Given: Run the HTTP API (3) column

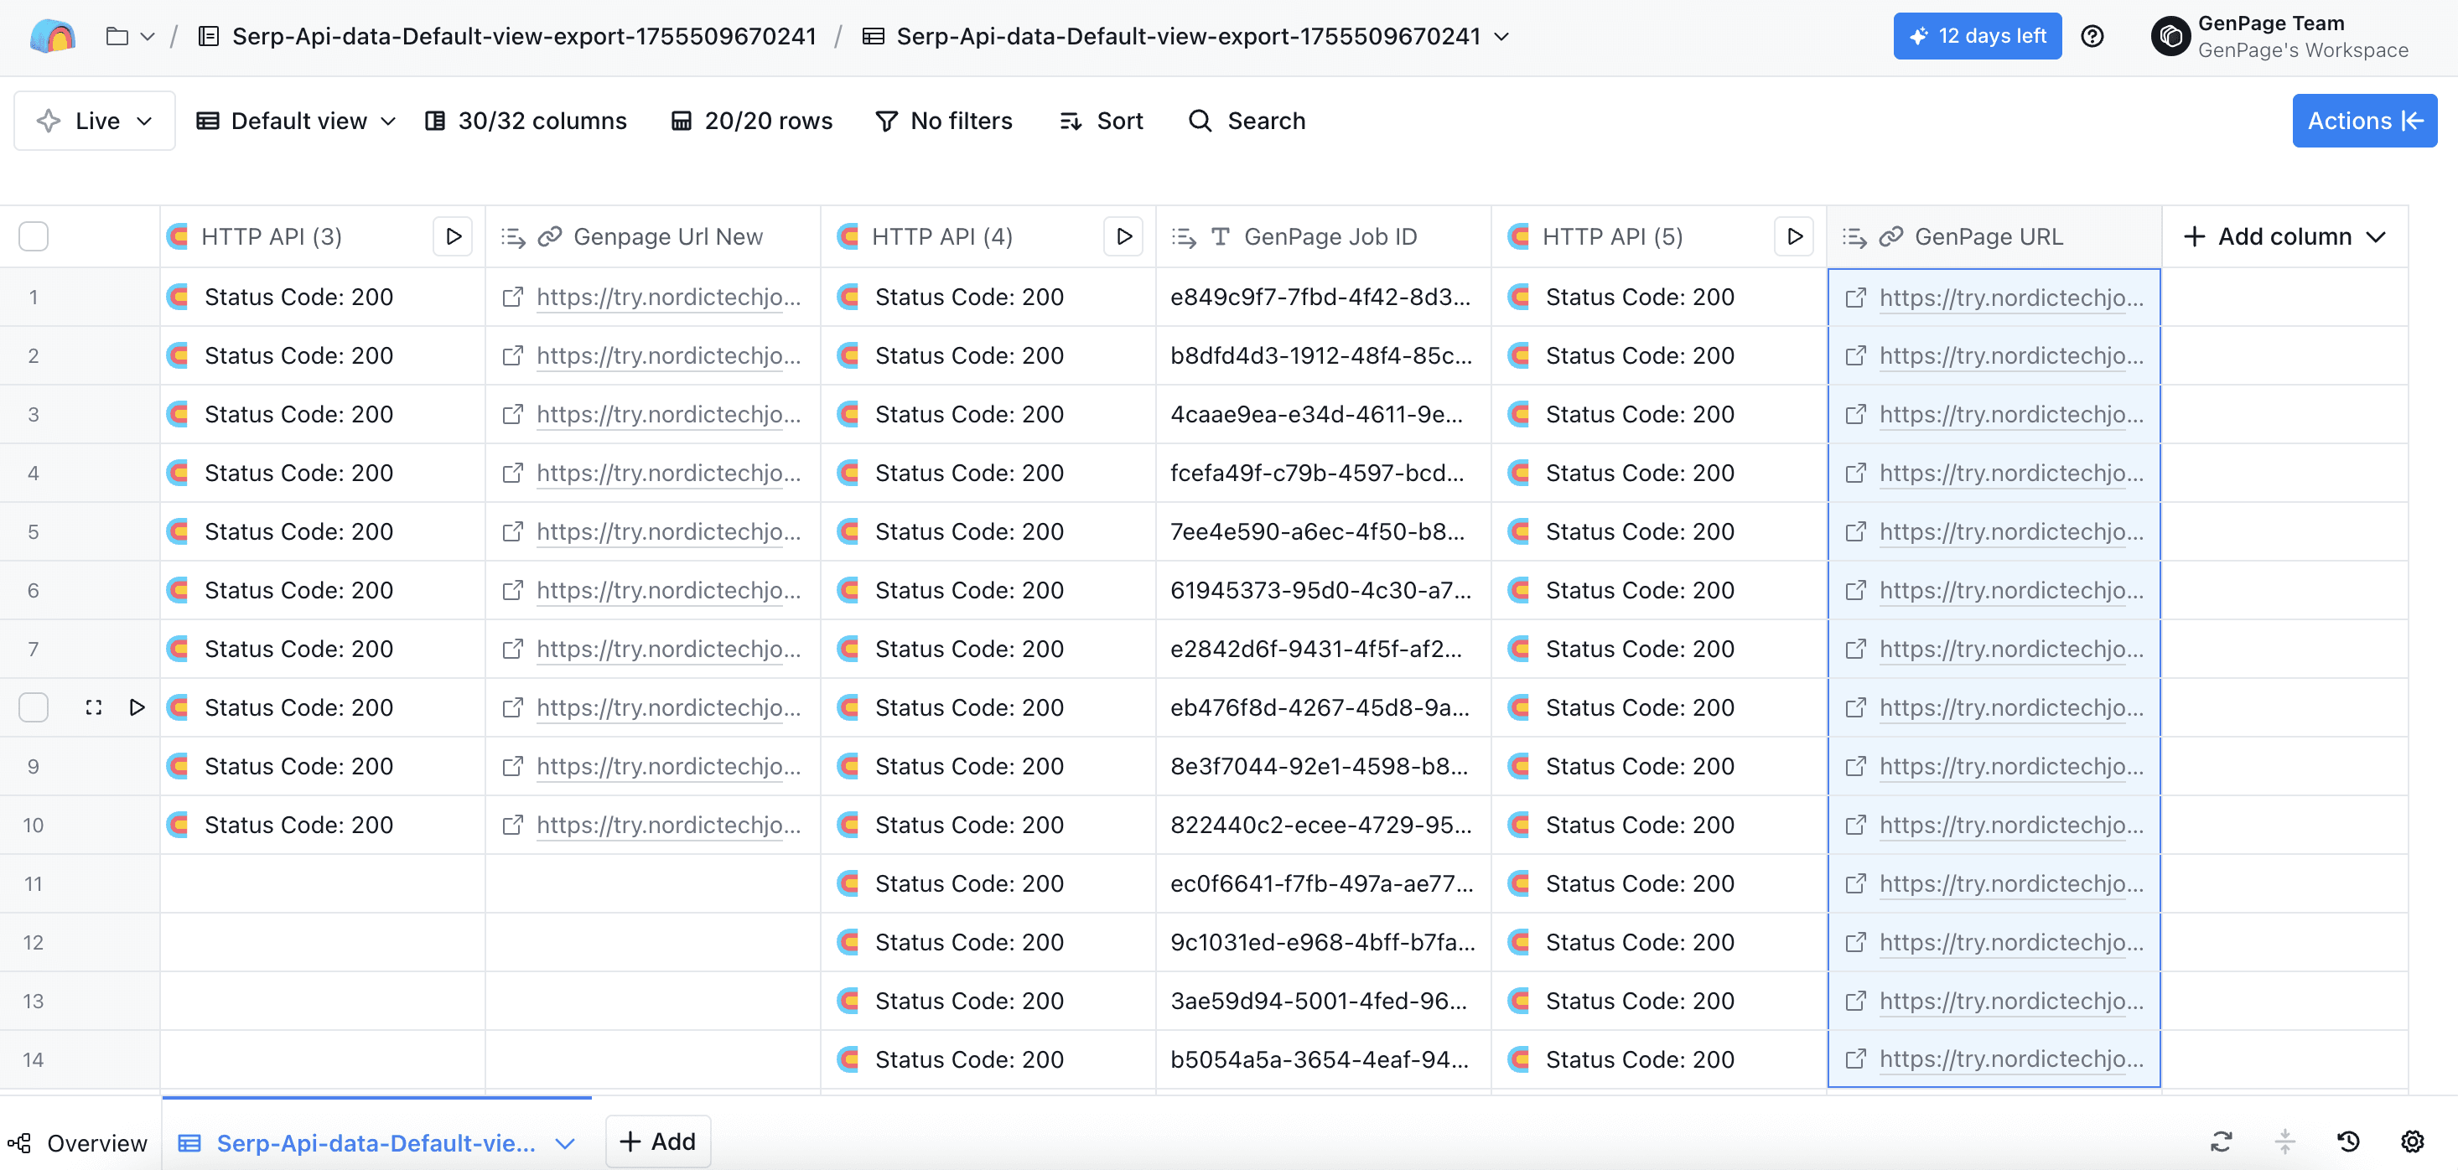Looking at the screenshot, I should point(454,236).
